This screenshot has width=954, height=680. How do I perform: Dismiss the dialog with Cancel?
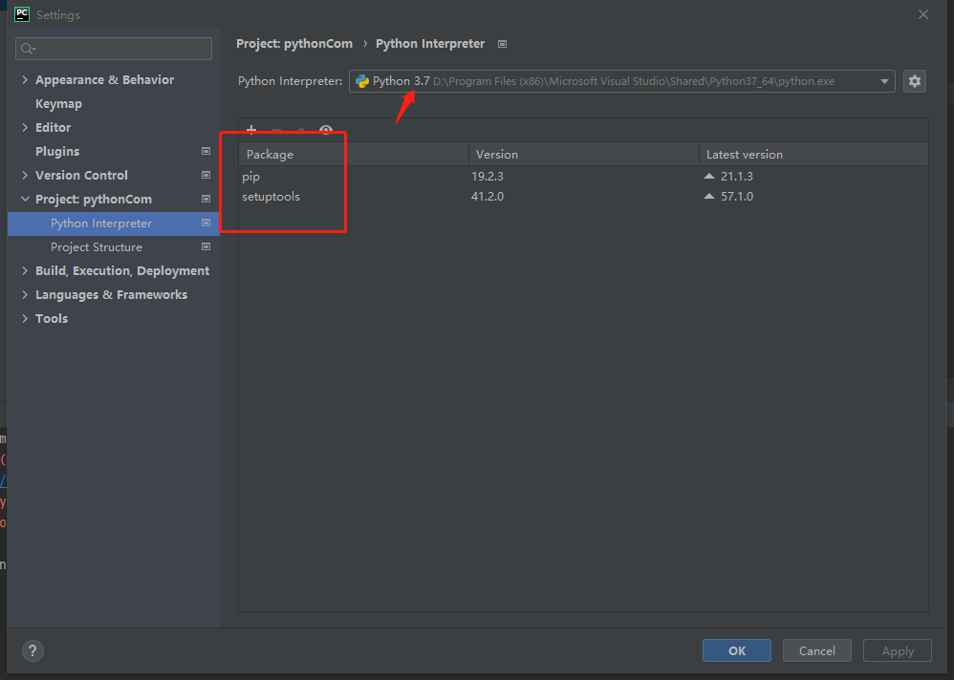(816, 650)
